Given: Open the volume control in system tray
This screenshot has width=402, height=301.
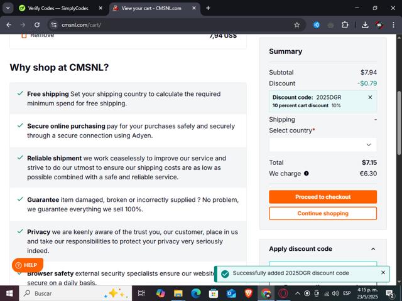Looking at the screenshot, I should [x=335, y=293].
